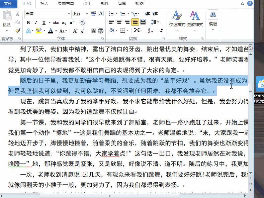The image size is (264, 198).
Task: Click the Format Painter brush icon
Action: [x=18, y=30]
